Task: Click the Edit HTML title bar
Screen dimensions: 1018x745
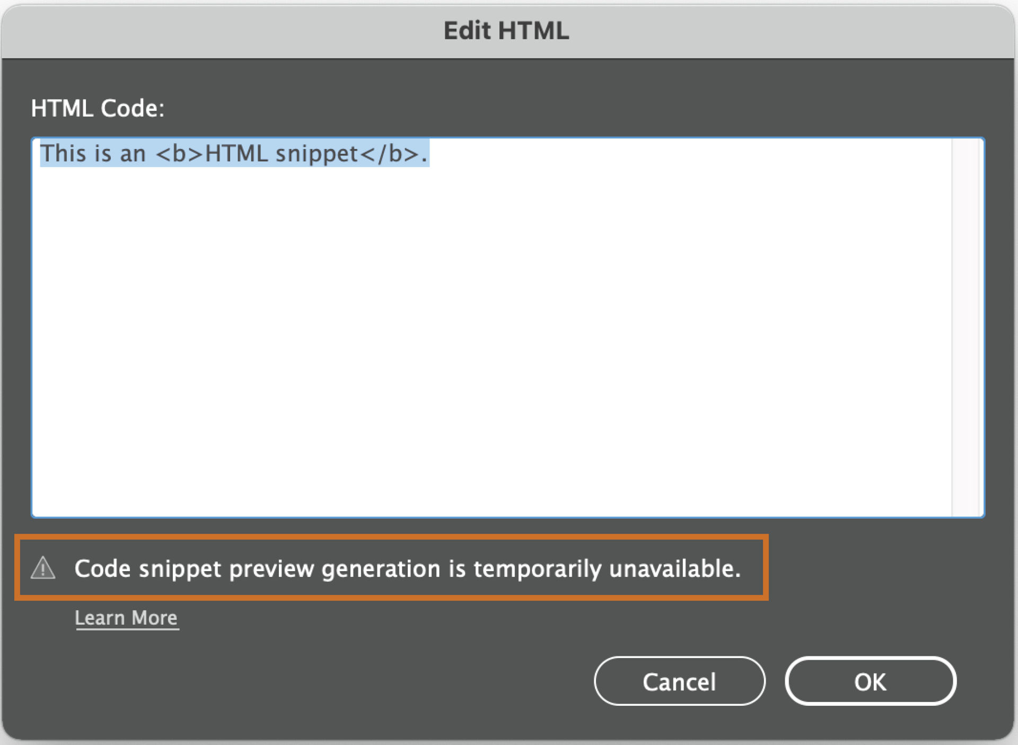Action: pos(507,31)
